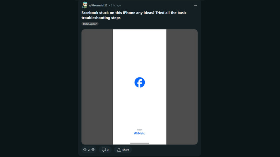
Task: Upvote the Facebook stuck post
Action: click(x=85, y=149)
